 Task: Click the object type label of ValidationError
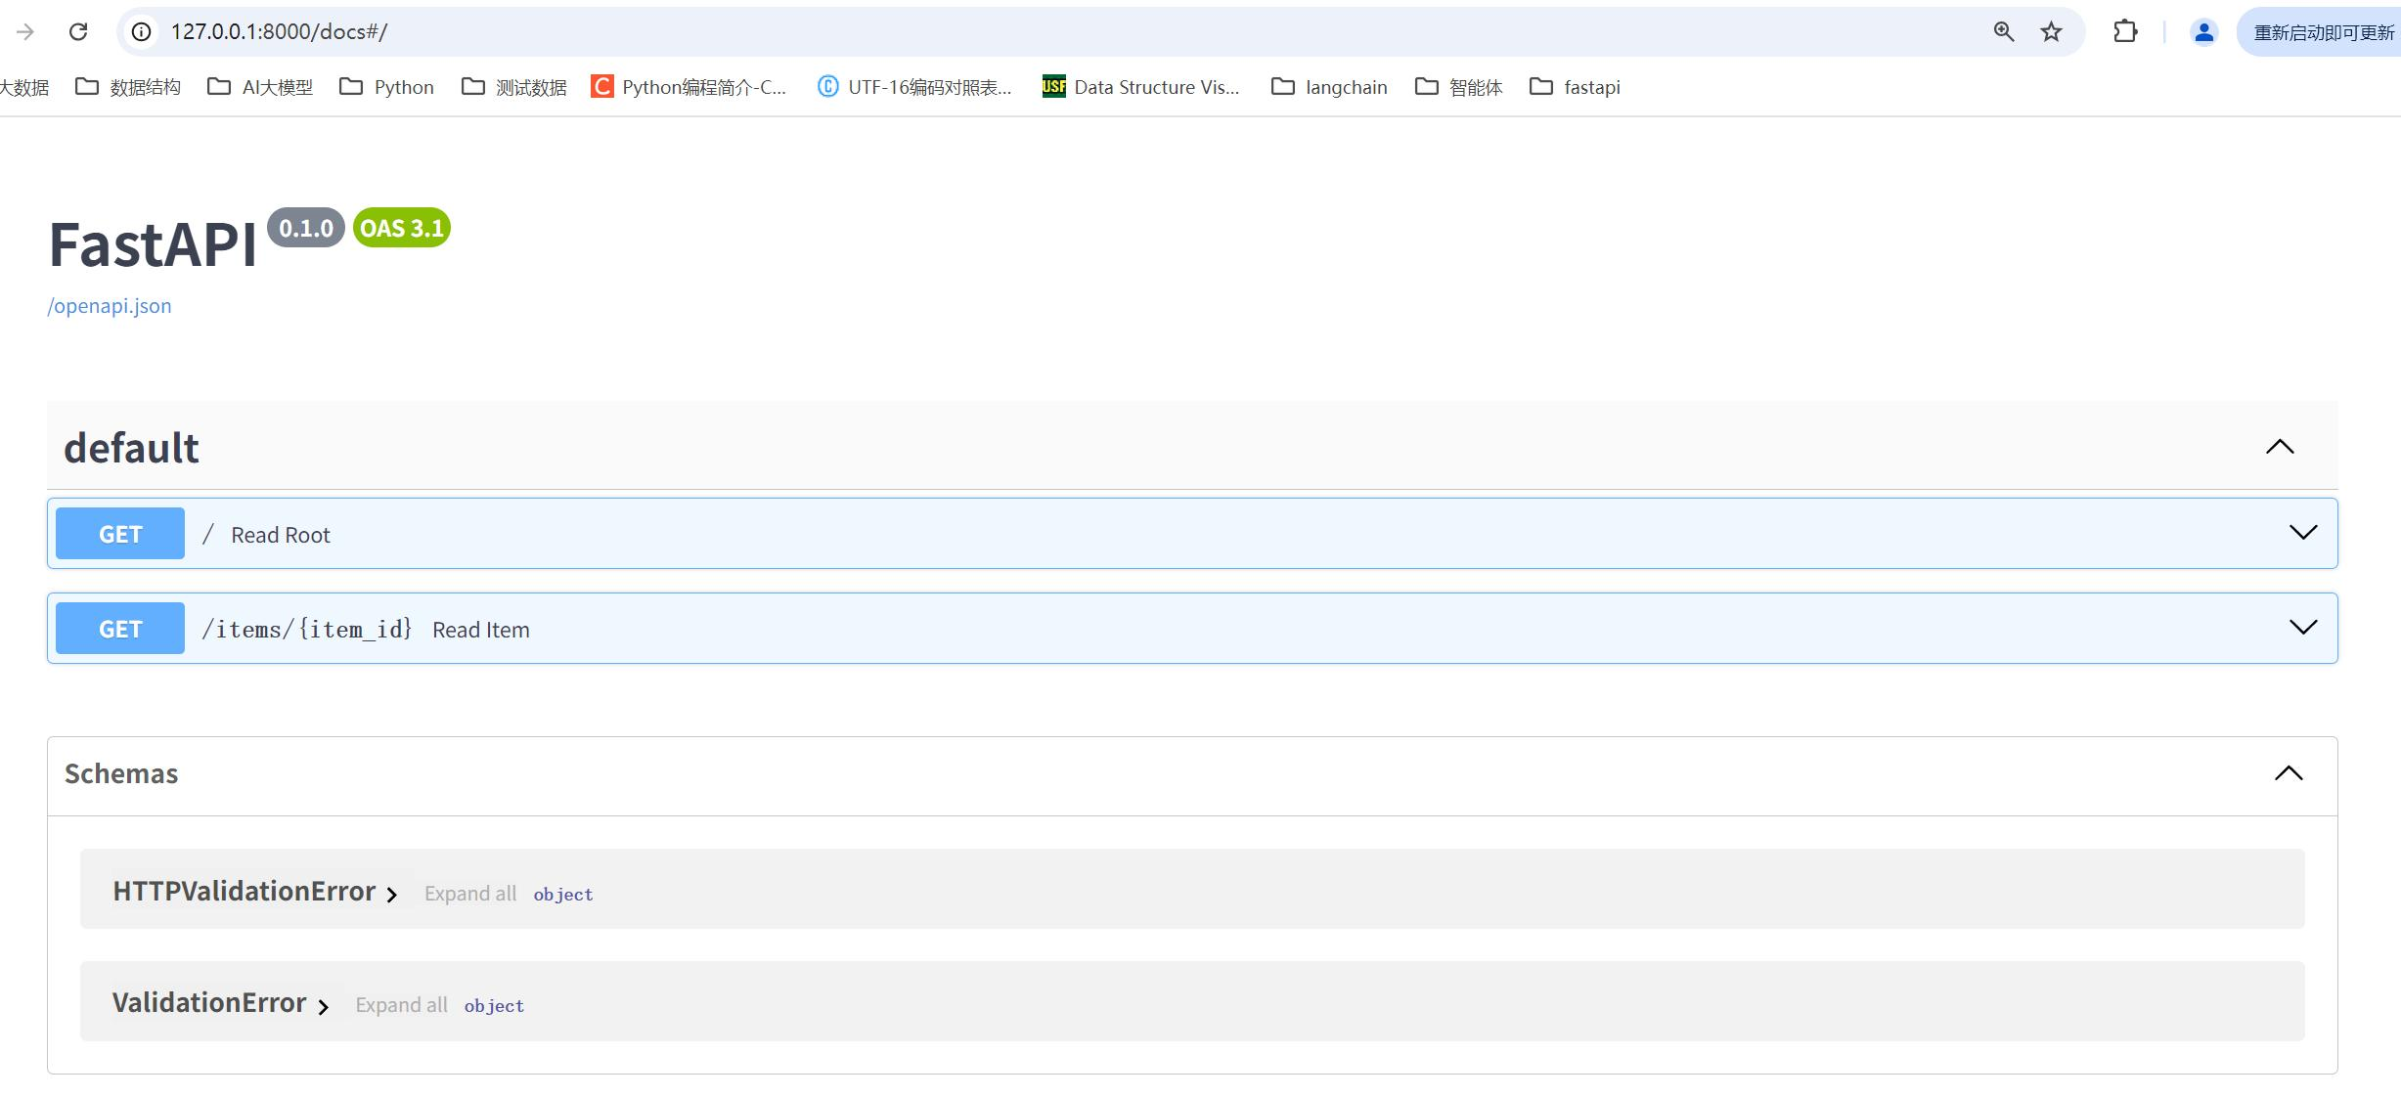pos(494,1006)
